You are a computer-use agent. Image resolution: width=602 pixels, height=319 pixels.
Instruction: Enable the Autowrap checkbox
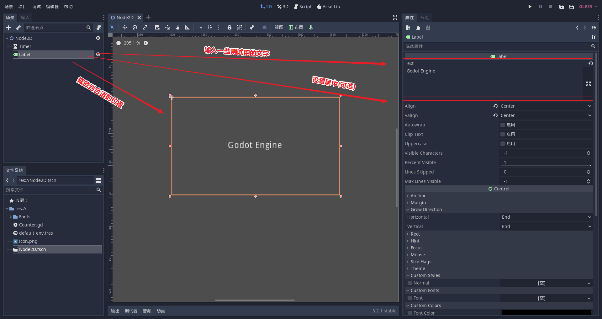coord(504,125)
